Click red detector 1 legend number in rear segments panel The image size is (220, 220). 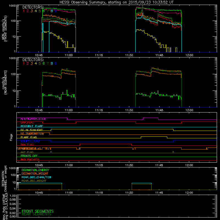24,64
